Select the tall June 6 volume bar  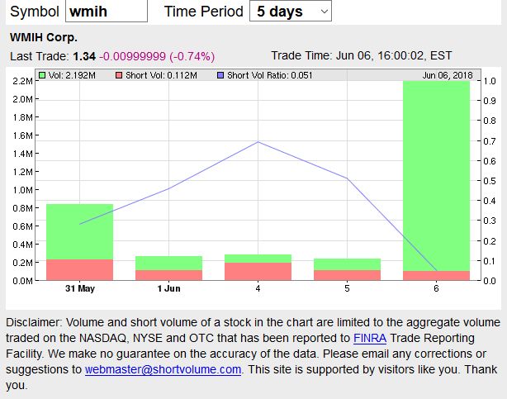[436, 180]
